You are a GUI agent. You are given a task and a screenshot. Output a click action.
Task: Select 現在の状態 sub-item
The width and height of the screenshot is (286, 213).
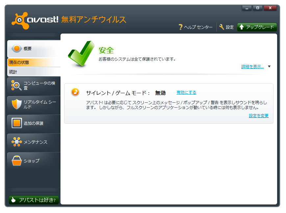tap(34, 63)
